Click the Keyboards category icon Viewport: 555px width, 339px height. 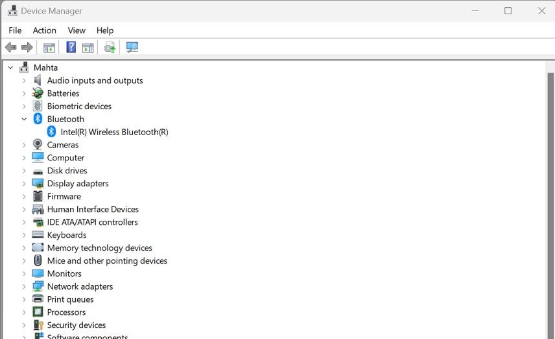pos(38,234)
